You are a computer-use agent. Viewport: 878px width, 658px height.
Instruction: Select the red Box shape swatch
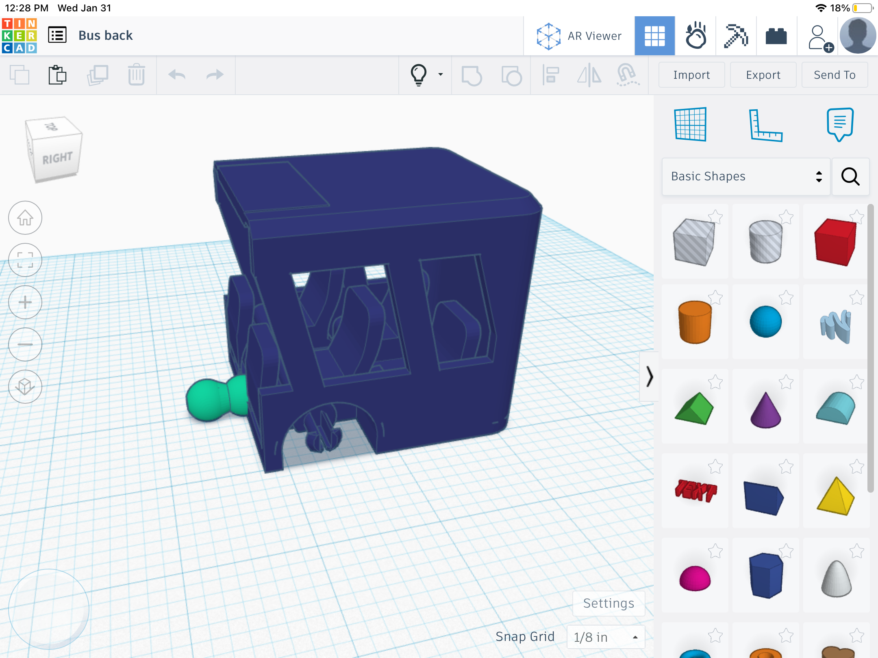[835, 242]
